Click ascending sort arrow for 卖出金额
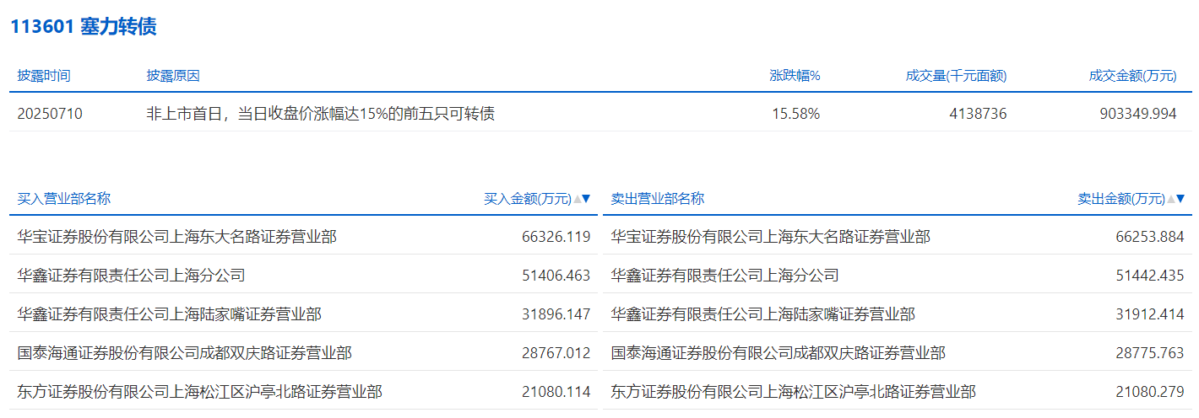This screenshot has width=1199, height=418. click(x=1171, y=200)
